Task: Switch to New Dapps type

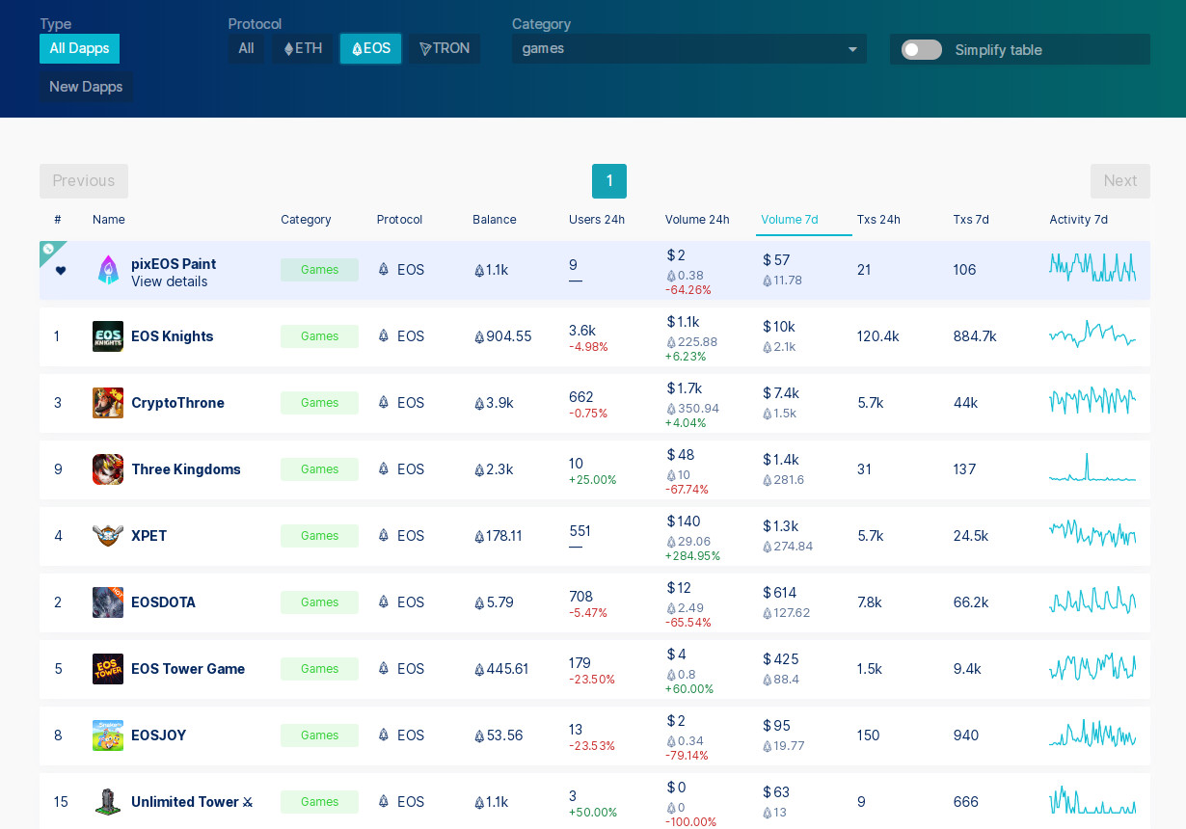Action: [x=86, y=87]
